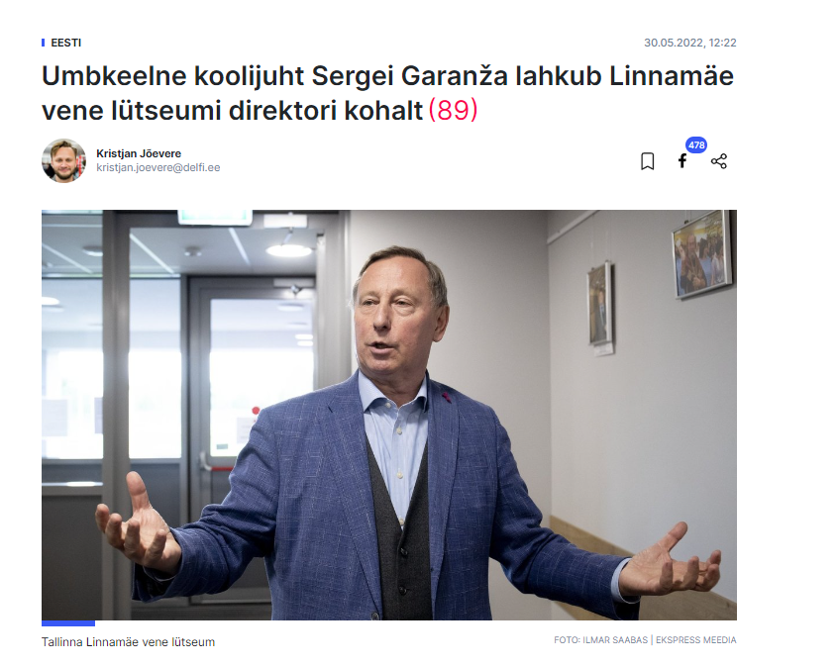This screenshot has height=665, width=838.
Task: Open author name Kristjan Jõevere
Action: pos(139,153)
